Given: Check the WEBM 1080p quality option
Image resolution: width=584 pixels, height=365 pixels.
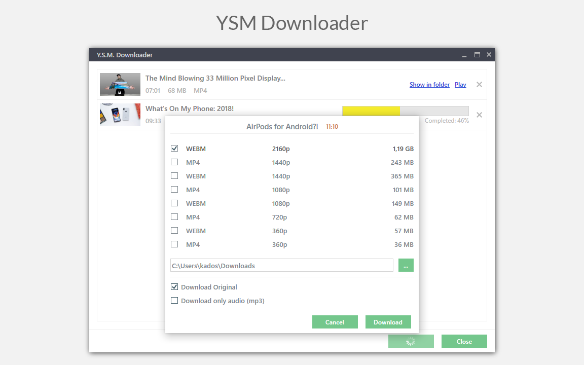Looking at the screenshot, I should 174,203.
